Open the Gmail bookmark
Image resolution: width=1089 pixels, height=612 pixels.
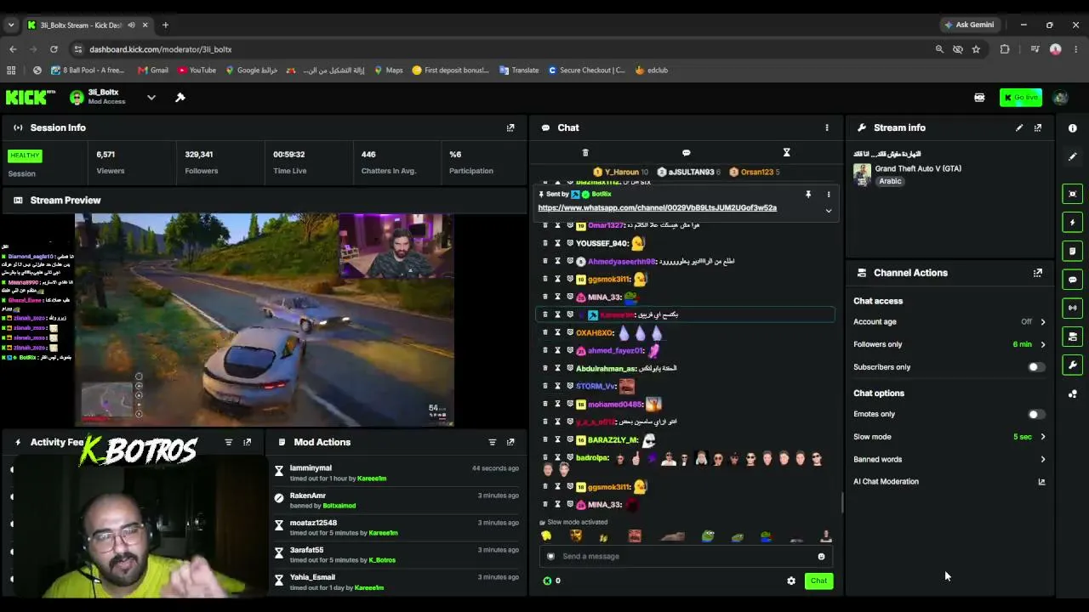[x=153, y=71]
